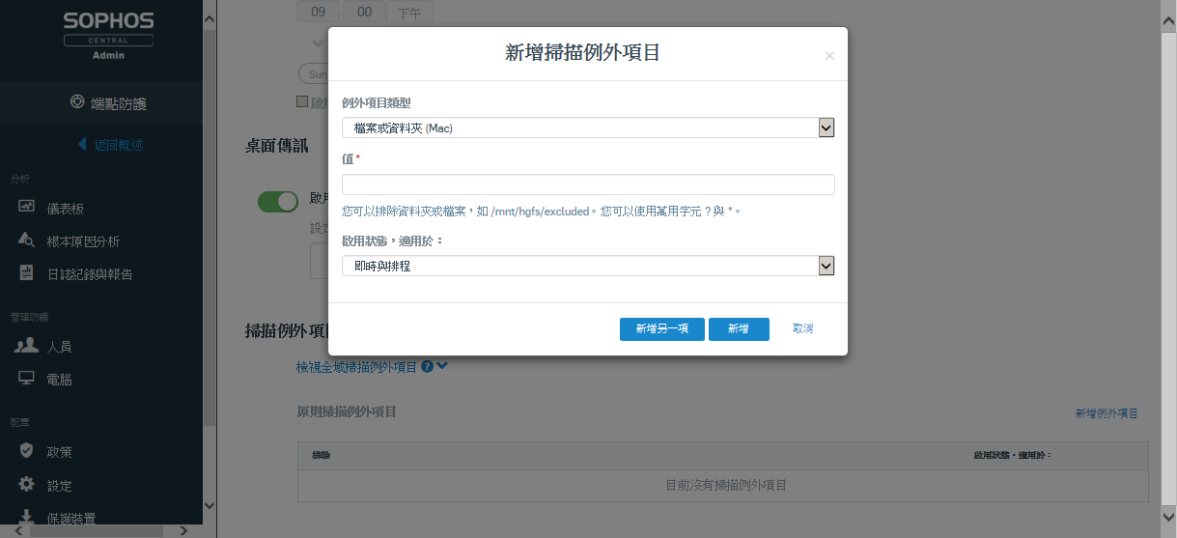Toggle the green 桌面傳訊 switch
Screen dimensions: 1177x538
tap(278, 201)
